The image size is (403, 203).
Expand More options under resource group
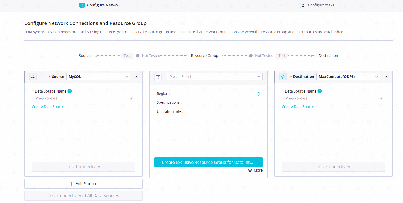pos(255,170)
